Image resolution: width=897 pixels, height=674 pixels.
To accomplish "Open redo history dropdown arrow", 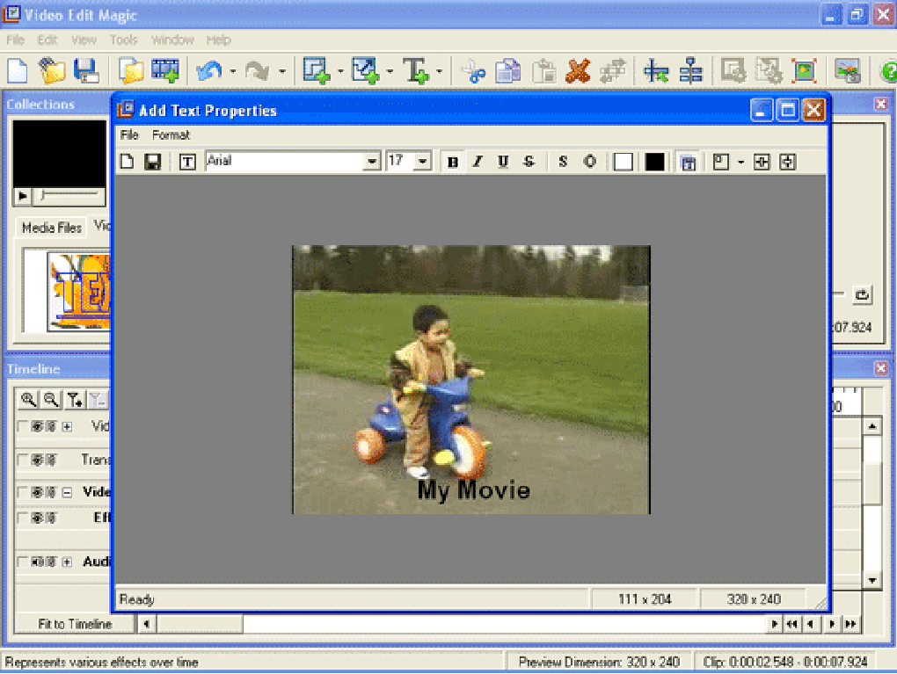I will 282,71.
